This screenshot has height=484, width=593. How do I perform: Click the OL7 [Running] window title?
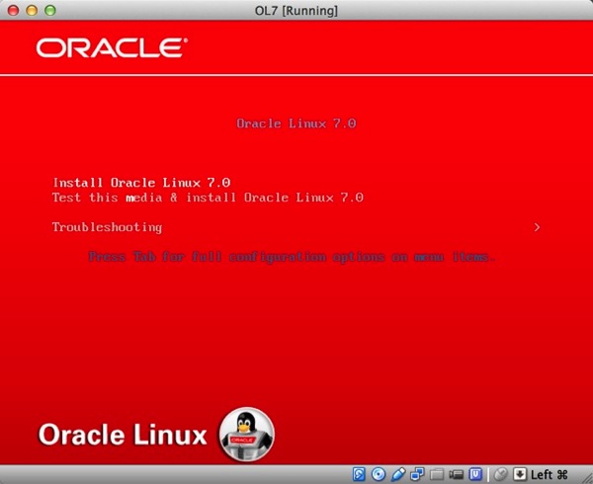click(296, 10)
